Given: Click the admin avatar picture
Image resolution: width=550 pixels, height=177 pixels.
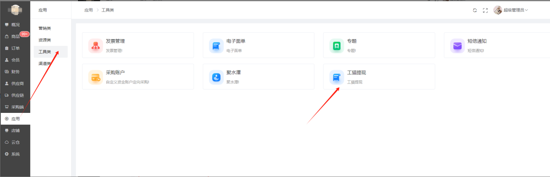Looking at the screenshot, I should point(498,10).
